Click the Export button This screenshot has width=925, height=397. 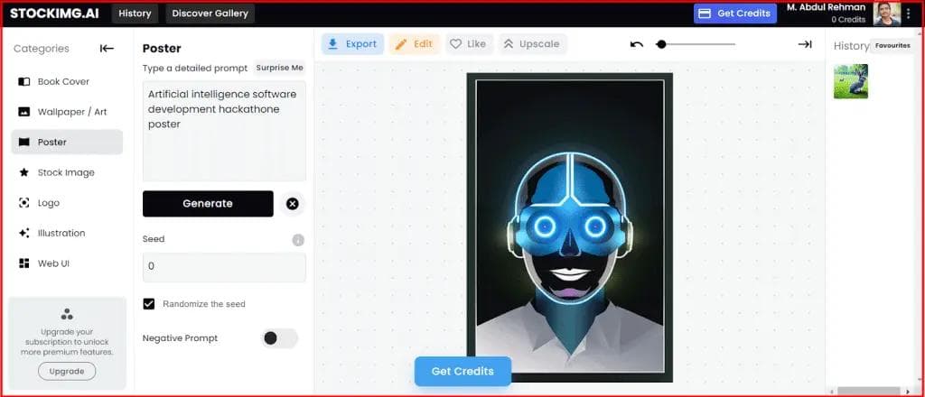point(352,44)
